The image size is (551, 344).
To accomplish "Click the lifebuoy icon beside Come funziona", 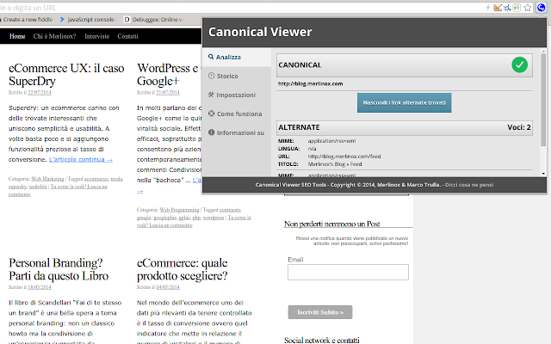I will 211,114.
